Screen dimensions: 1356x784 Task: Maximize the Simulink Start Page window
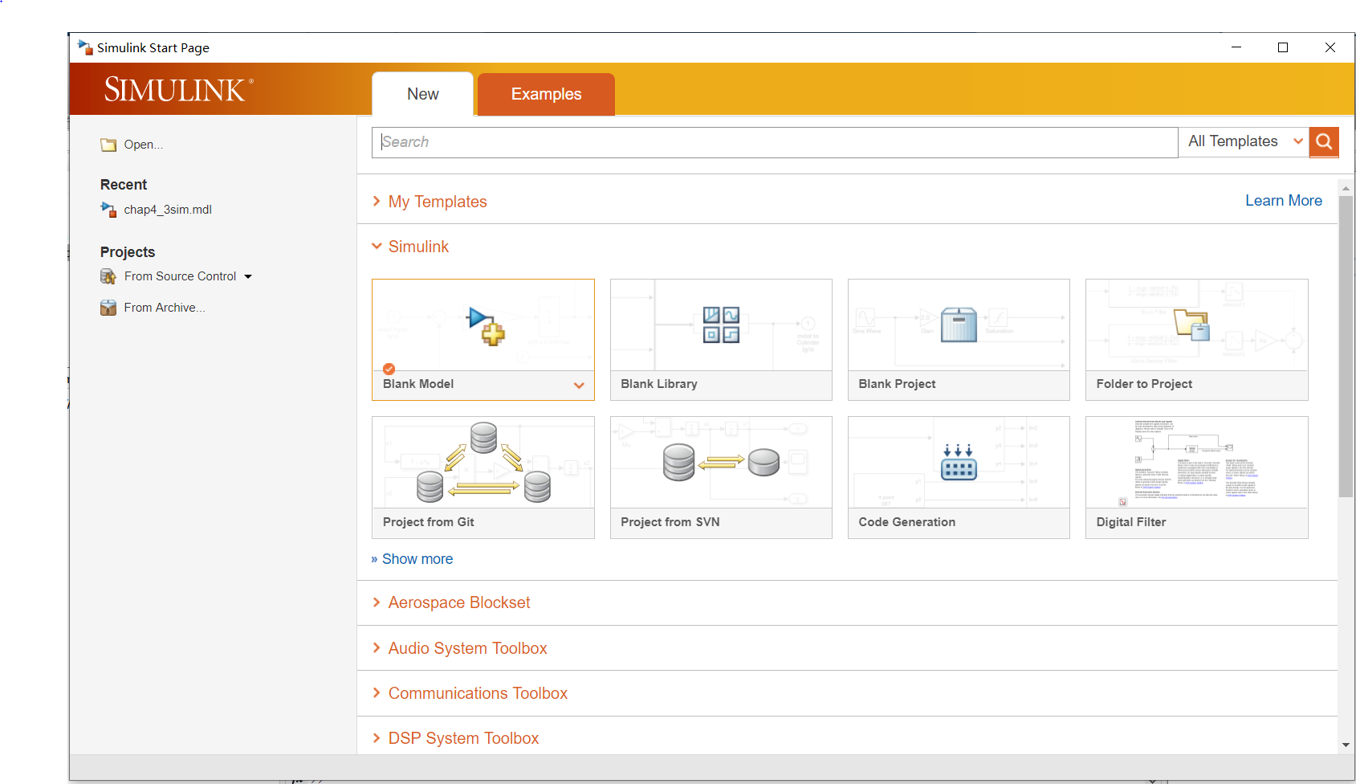click(x=1283, y=47)
